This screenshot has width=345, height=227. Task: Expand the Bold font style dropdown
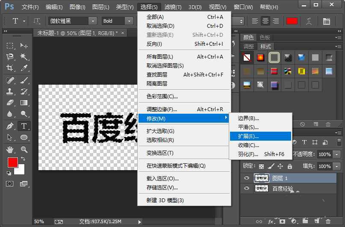click(x=129, y=21)
